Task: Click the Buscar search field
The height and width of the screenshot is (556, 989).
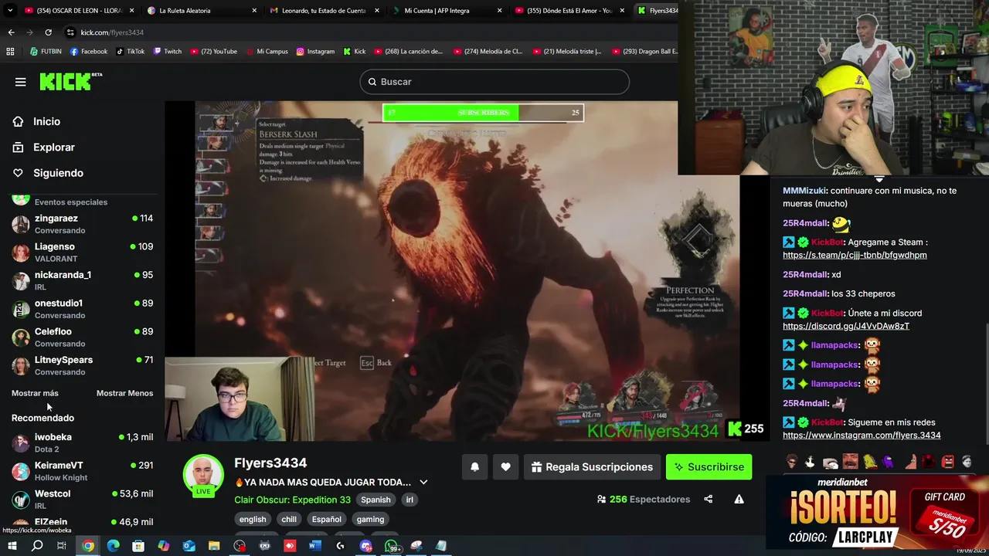Action: click(494, 82)
